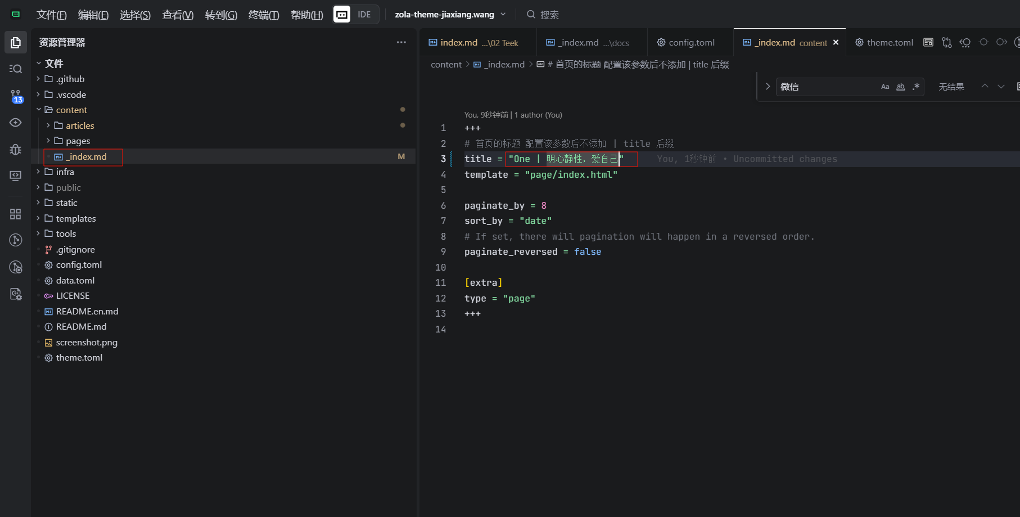Open screenshot.png in the file tree
The width and height of the screenshot is (1020, 517).
(x=87, y=342)
